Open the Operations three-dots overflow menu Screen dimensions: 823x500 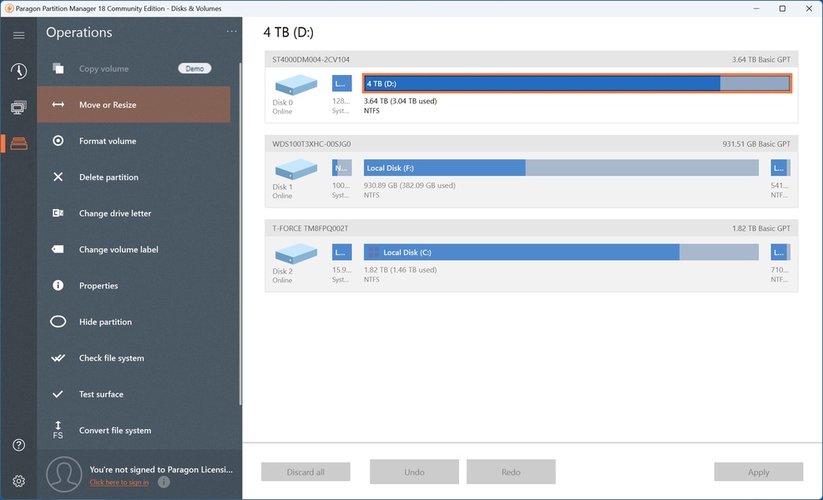pos(232,32)
